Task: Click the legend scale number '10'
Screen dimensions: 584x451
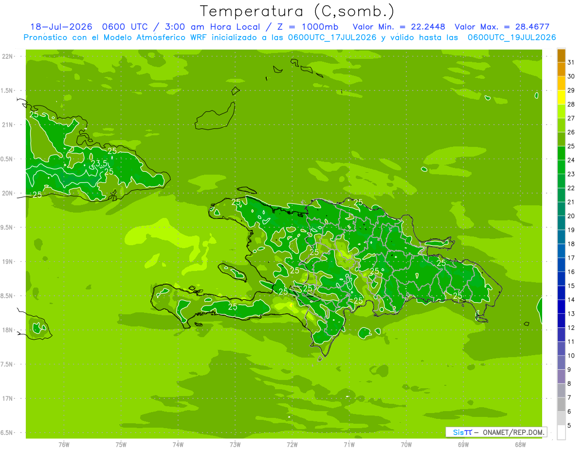Action: pyautogui.click(x=571, y=356)
